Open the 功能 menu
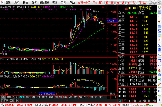Viewport: 162px width, 107px height. (17, 2)
